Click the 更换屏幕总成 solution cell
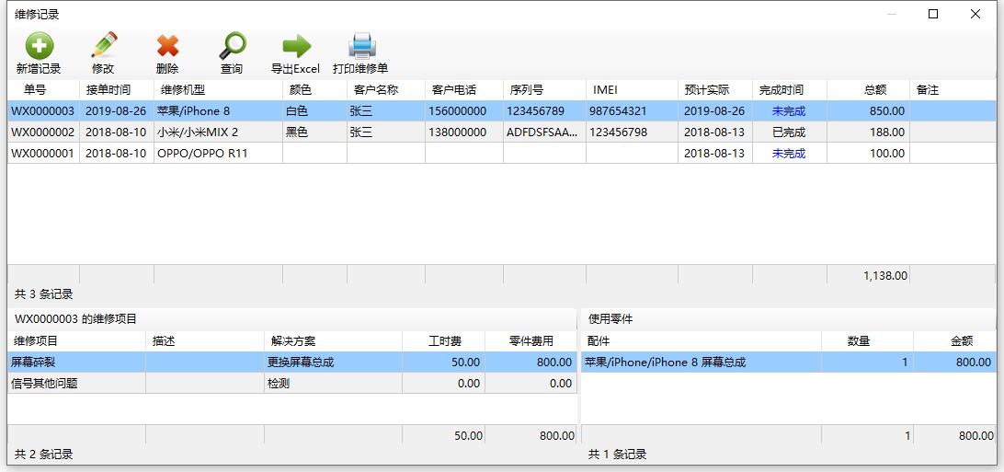 tap(333, 362)
